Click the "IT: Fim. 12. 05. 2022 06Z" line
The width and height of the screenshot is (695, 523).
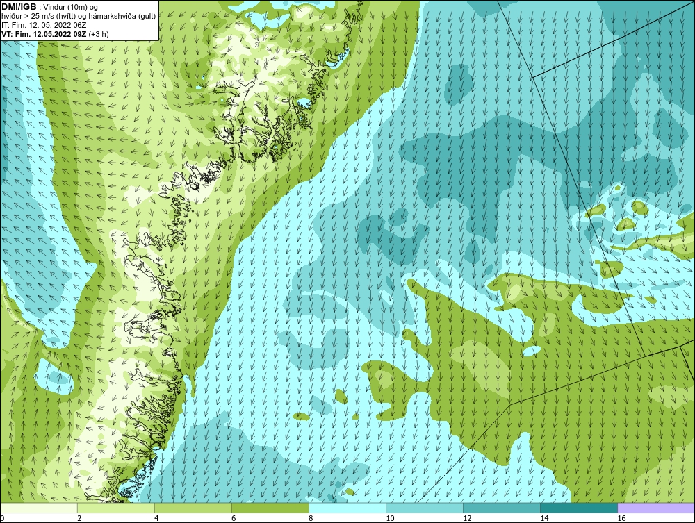tap(44, 25)
